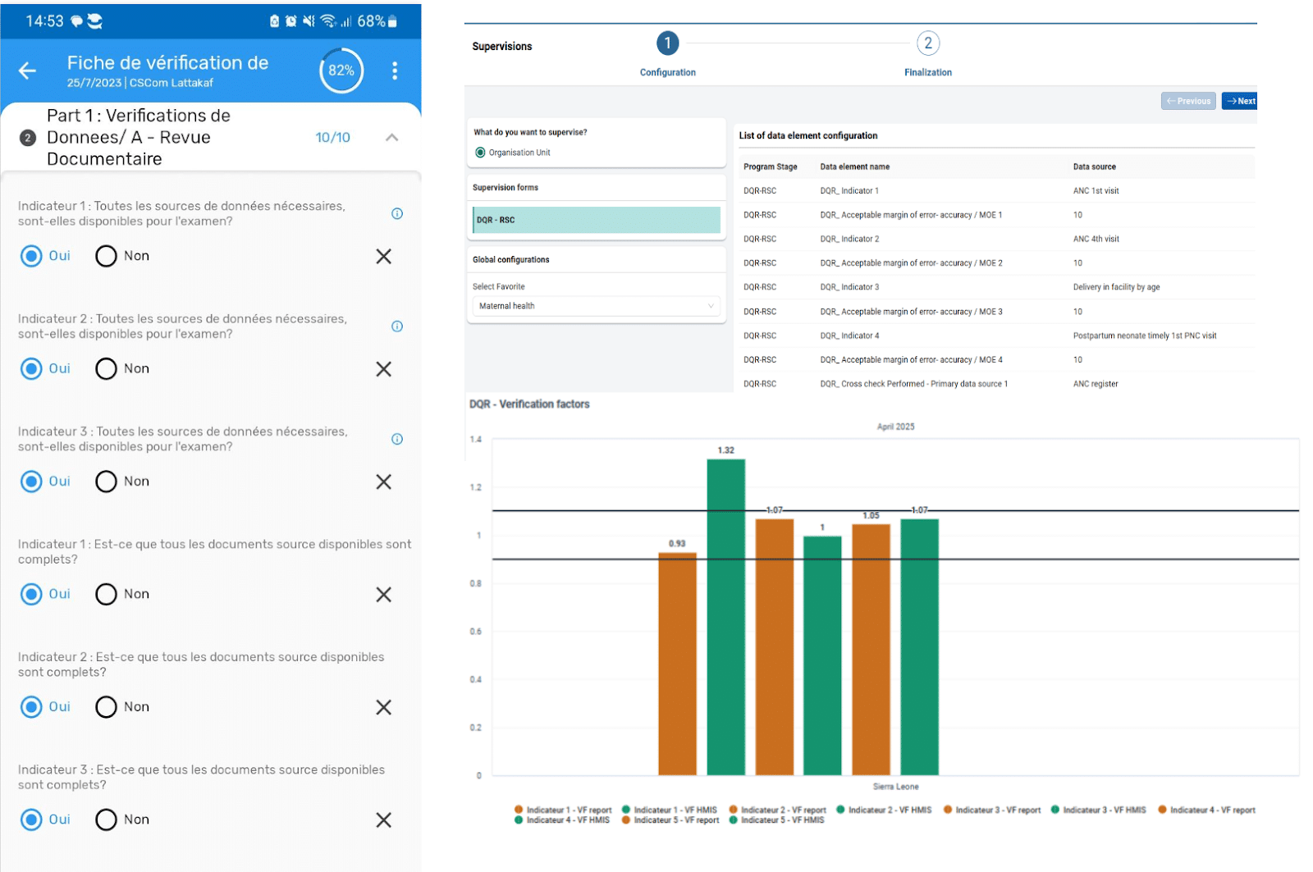Select the DQR - RSC supervision form
Image resolution: width=1313 pixels, height=872 pixels.
(596, 220)
